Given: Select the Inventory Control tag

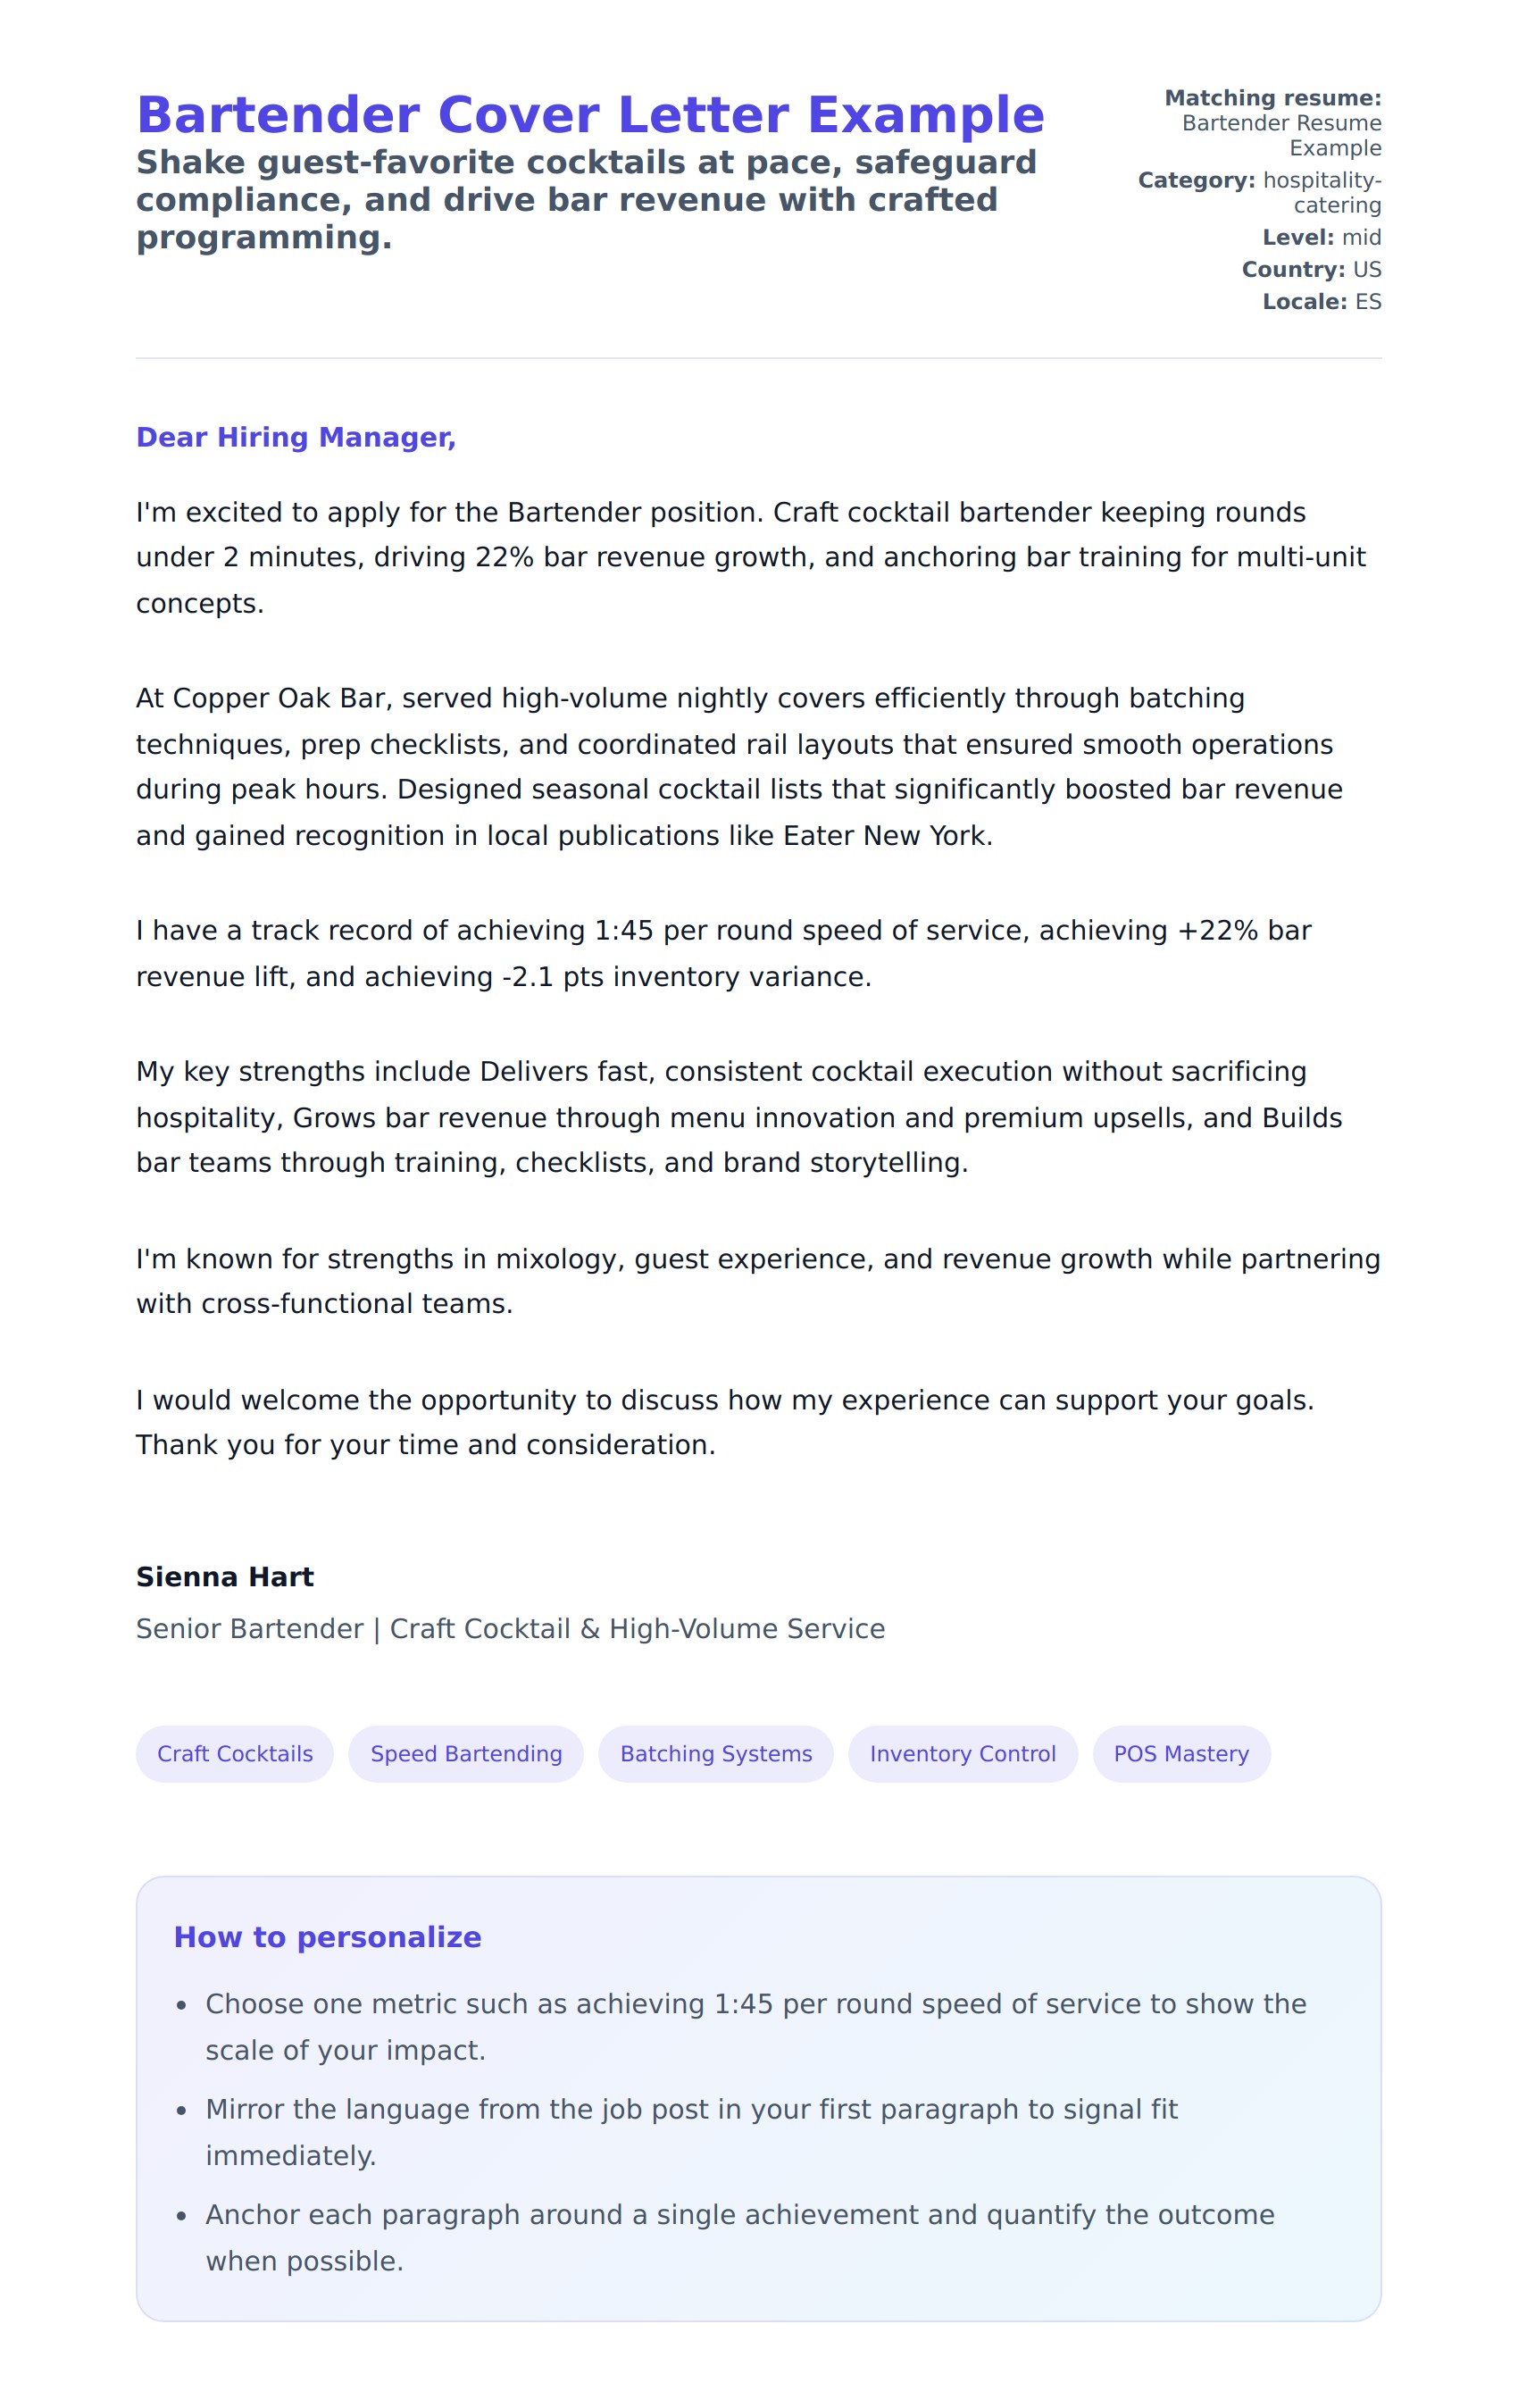Looking at the screenshot, I should pos(962,1753).
